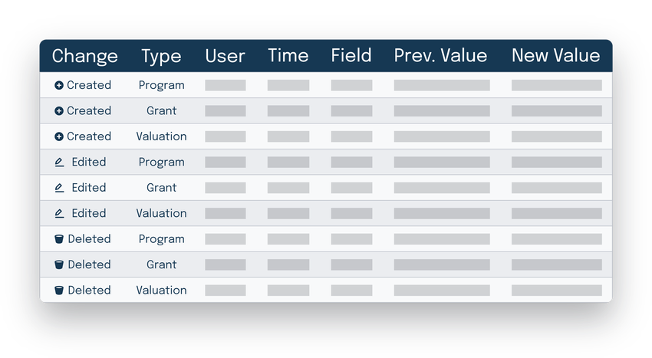Sort by the Change column header

pos(84,56)
